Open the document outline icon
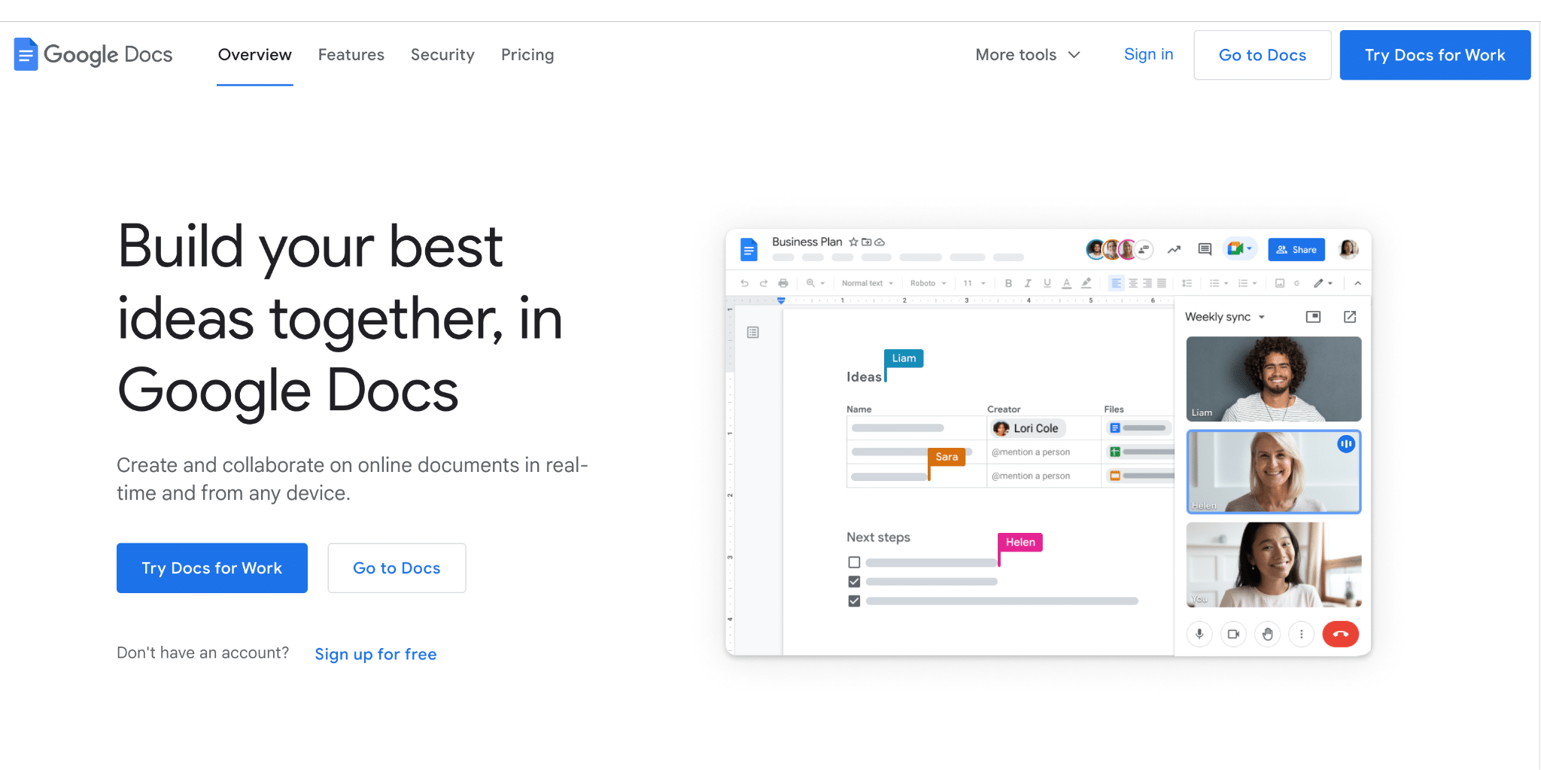Image resolution: width=1541 pixels, height=770 pixels. [x=753, y=332]
